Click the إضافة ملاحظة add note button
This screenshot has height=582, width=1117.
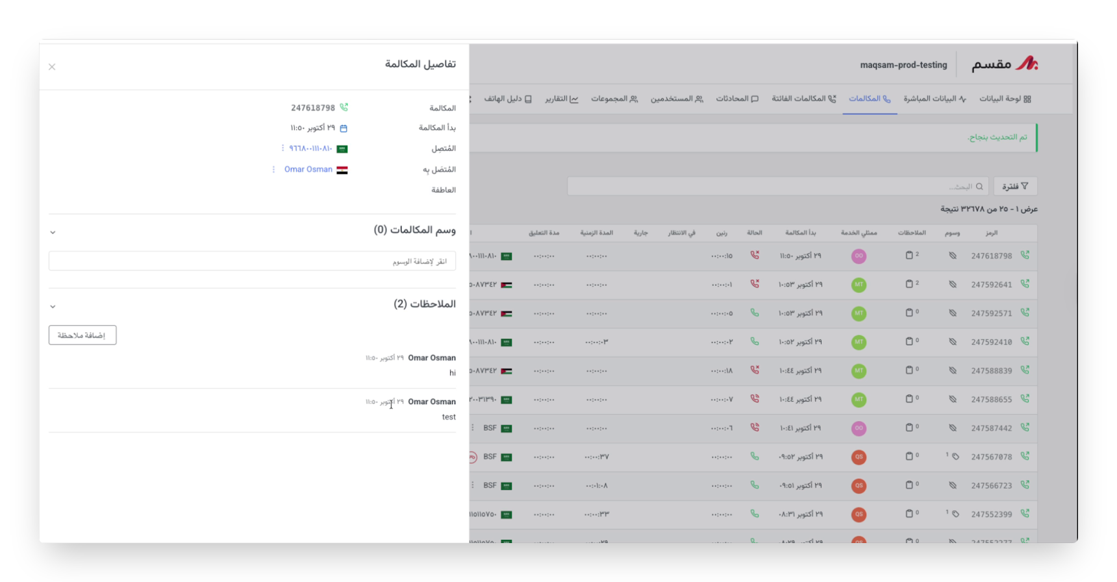point(82,335)
